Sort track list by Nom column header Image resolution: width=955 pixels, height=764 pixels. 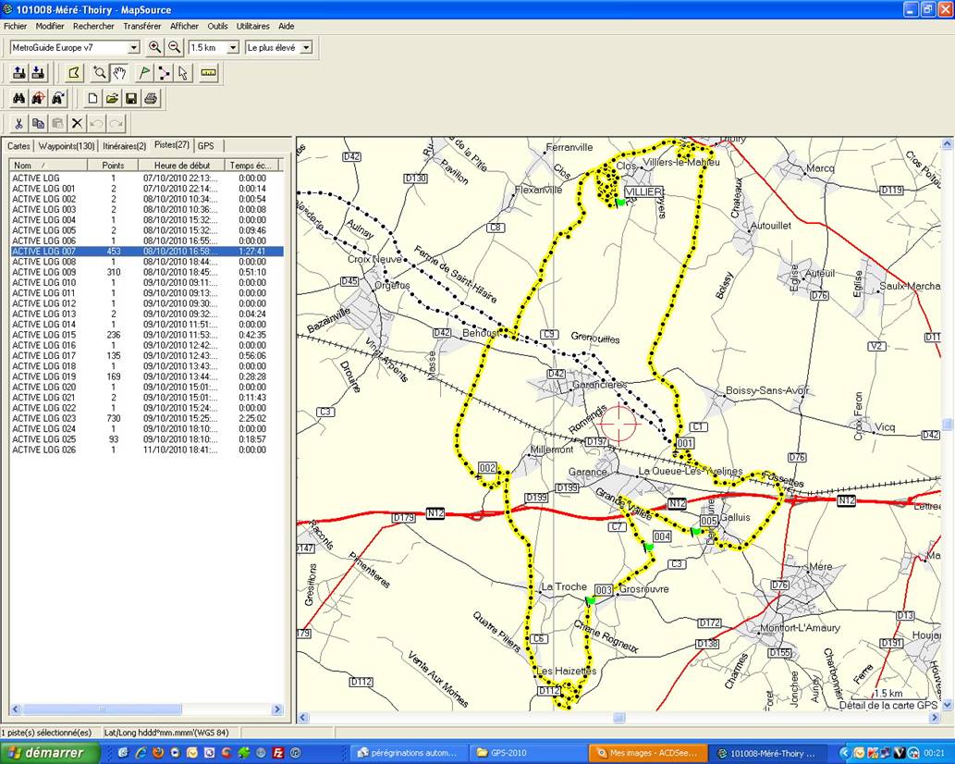(x=47, y=166)
